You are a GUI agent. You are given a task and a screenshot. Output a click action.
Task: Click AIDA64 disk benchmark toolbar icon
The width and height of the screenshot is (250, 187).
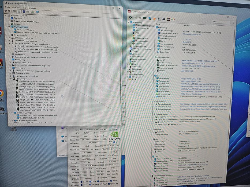pyautogui.click(x=140, y=18)
